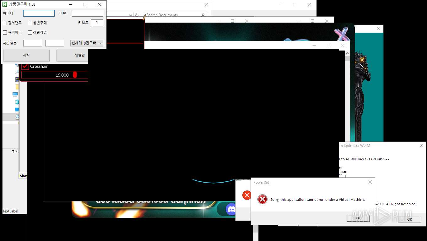
Task: Click the refresh icon beside the address dropdown
Action: pyautogui.click(x=137, y=15)
